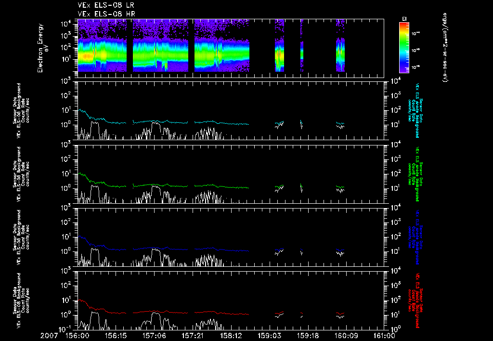Click the 'EI' label above color bar
The image size is (493, 341).
pos(404,19)
